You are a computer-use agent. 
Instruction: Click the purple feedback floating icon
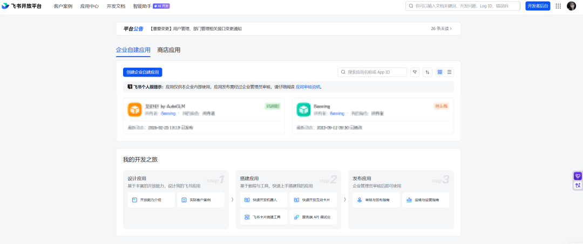coord(578,176)
